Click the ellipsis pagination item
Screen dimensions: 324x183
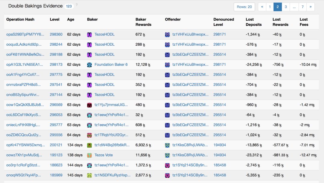[294, 7]
